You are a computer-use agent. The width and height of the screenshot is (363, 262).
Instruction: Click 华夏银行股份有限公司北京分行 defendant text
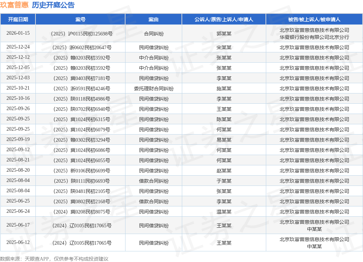pyautogui.click(x=314, y=37)
